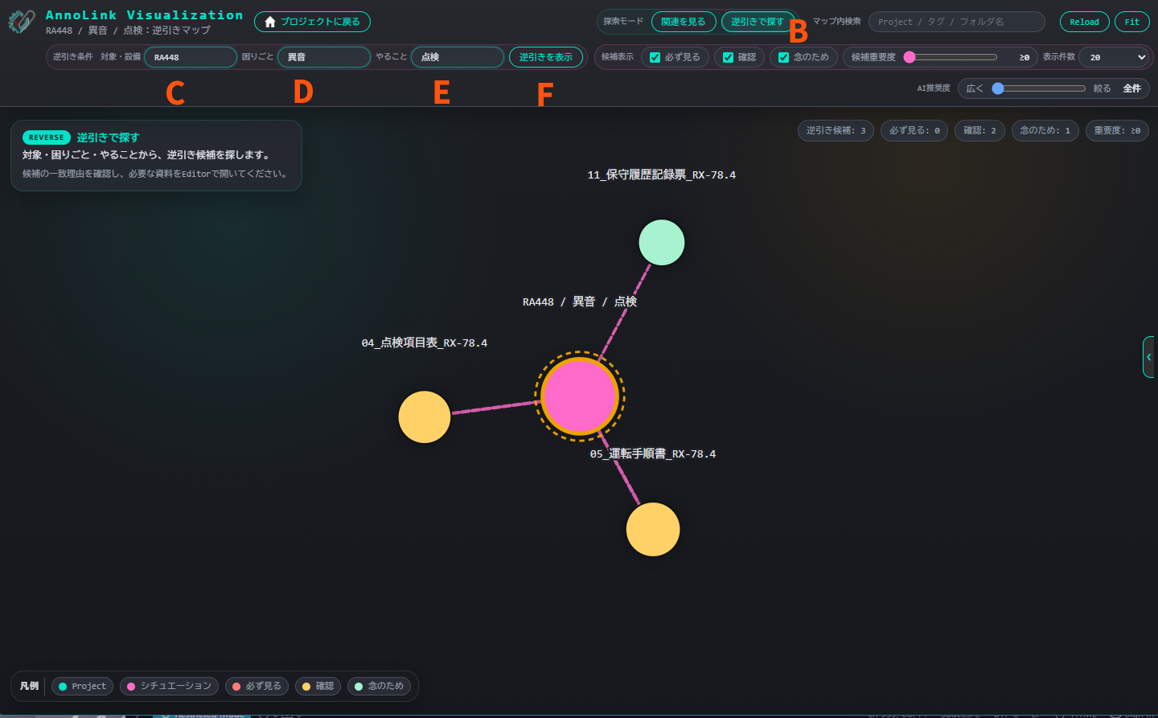Adjust the AI推奨度 slider
This screenshot has height=718, width=1158.
pyautogui.click(x=1038, y=88)
